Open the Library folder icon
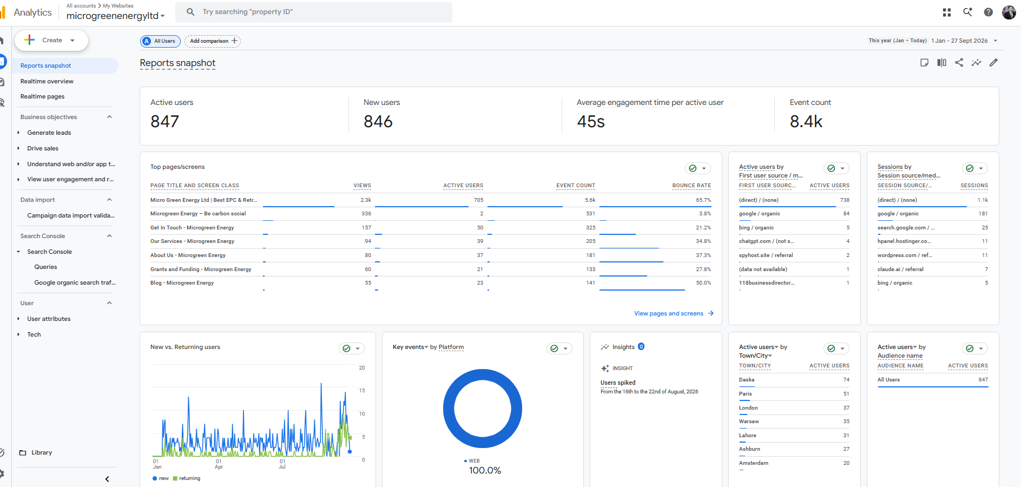1021x487 pixels. [23, 452]
